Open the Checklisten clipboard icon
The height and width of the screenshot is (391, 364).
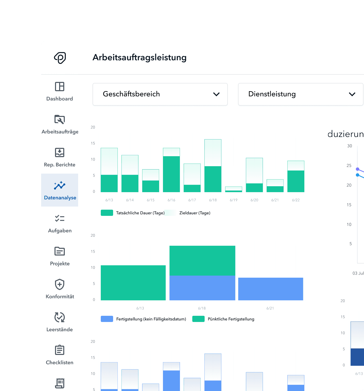60,350
